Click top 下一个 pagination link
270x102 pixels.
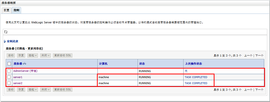pyautogui.click(x=259, y=56)
